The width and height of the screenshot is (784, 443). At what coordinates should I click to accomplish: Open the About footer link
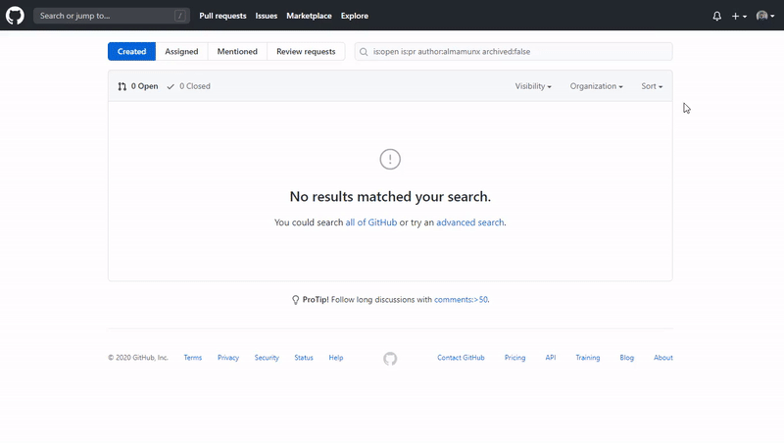point(663,358)
